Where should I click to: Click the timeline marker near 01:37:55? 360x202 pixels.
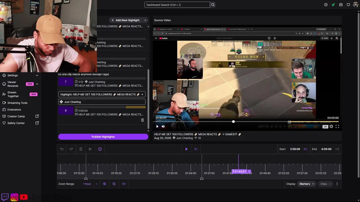coord(202,179)
